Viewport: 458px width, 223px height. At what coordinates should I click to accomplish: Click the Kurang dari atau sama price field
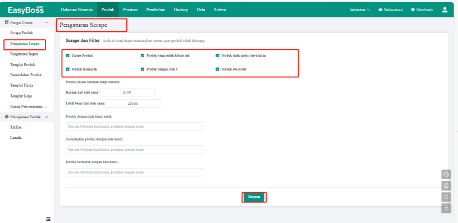127,92
